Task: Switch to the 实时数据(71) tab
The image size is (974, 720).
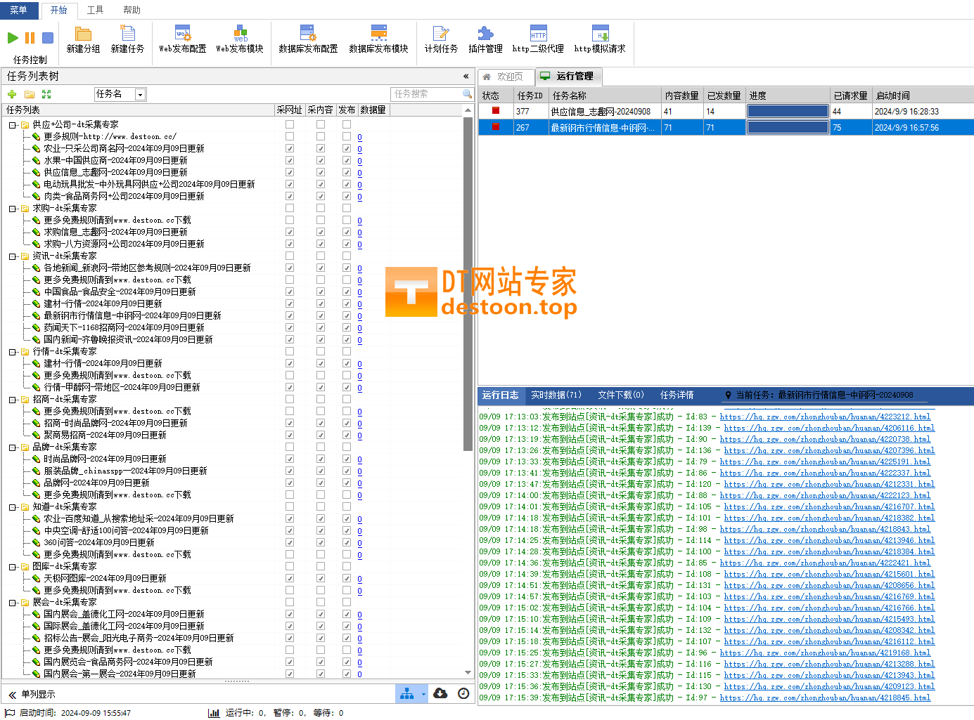Action: 556,395
